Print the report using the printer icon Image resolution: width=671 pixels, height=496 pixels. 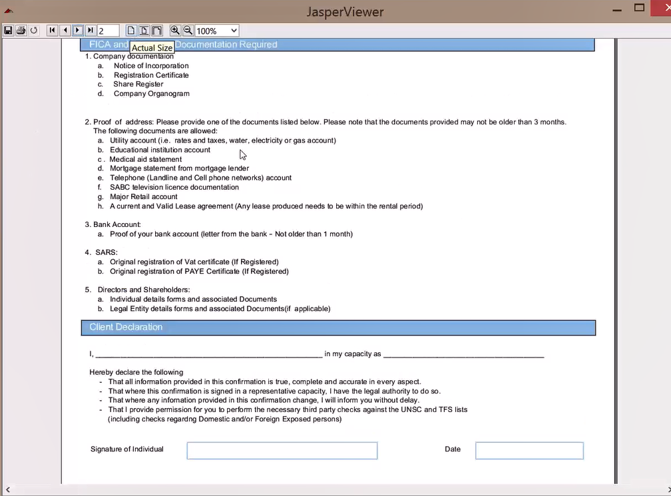(x=21, y=31)
